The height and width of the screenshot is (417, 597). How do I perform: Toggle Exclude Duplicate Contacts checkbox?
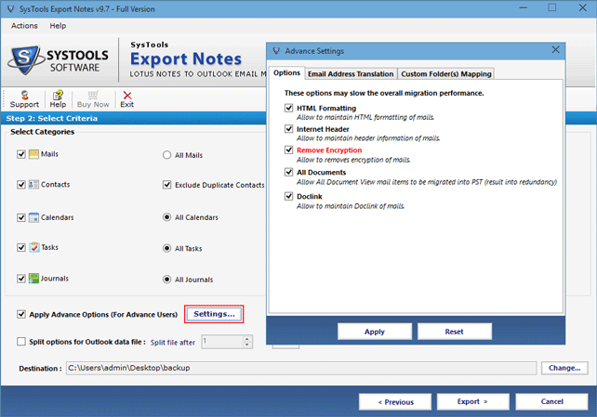pyautogui.click(x=166, y=185)
